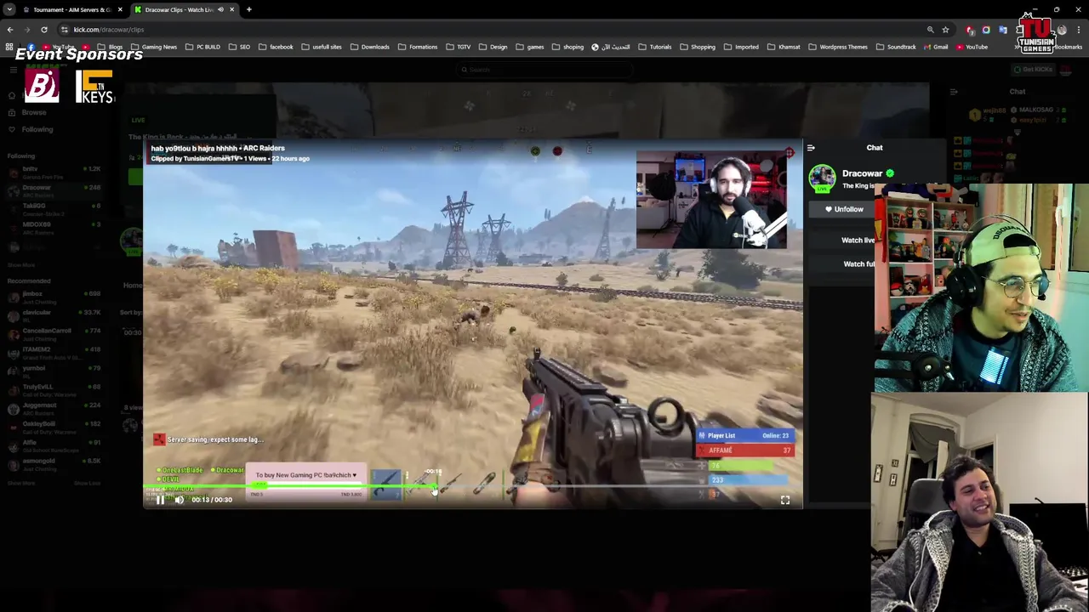Open the Design bookmark folder
The height and width of the screenshot is (612, 1089).
(x=493, y=47)
